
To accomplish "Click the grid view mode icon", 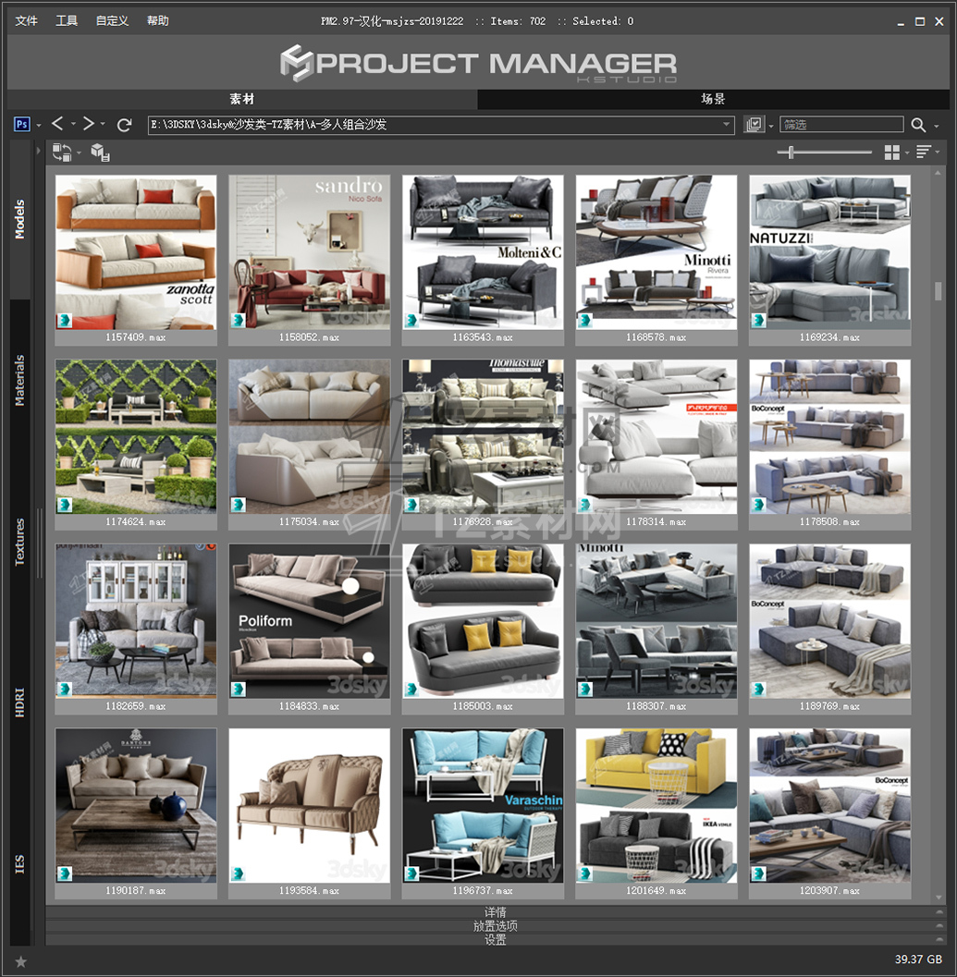I will 892,152.
